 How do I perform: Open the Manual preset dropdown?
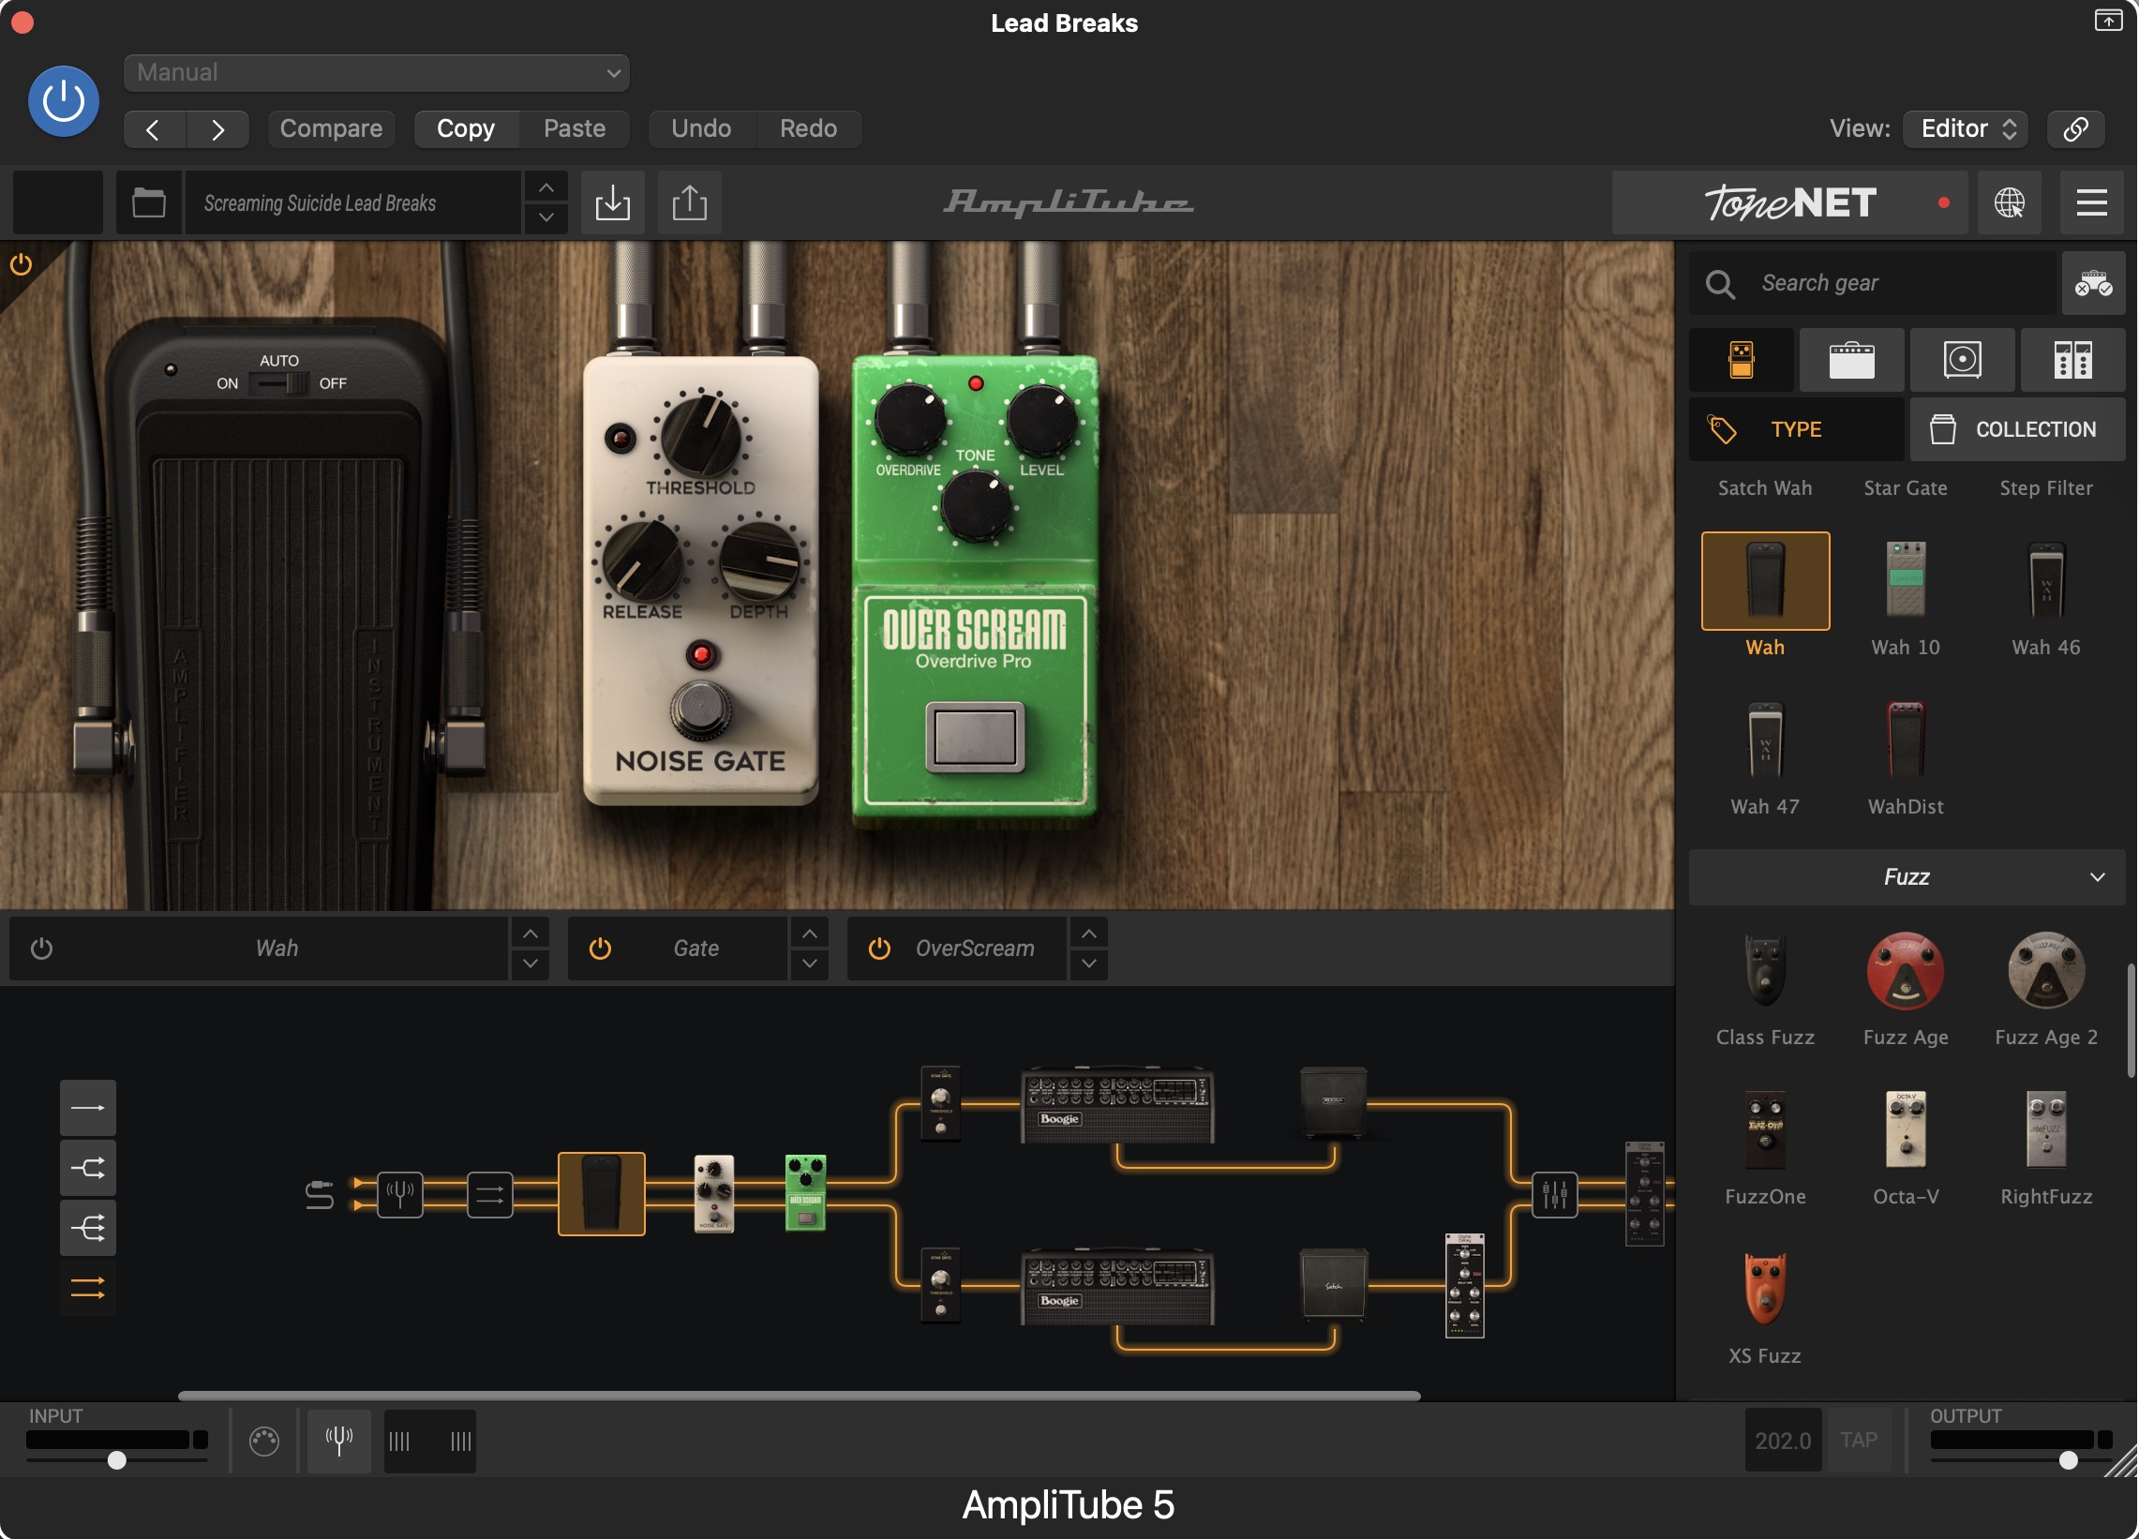point(376,72)
